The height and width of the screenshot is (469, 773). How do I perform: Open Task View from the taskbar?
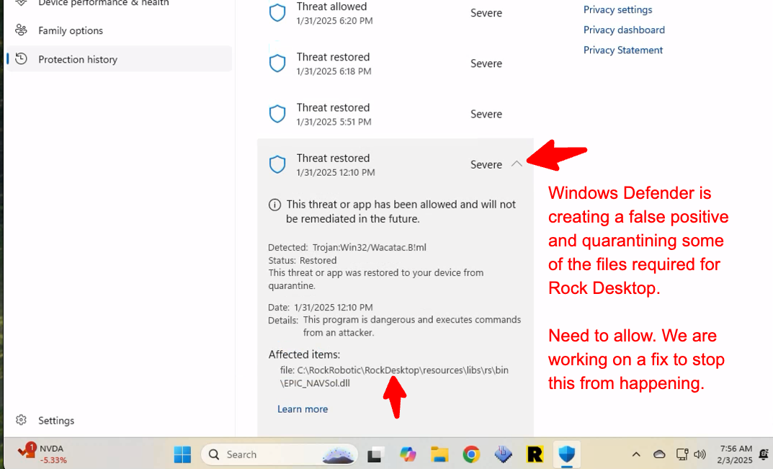(374, 455)
